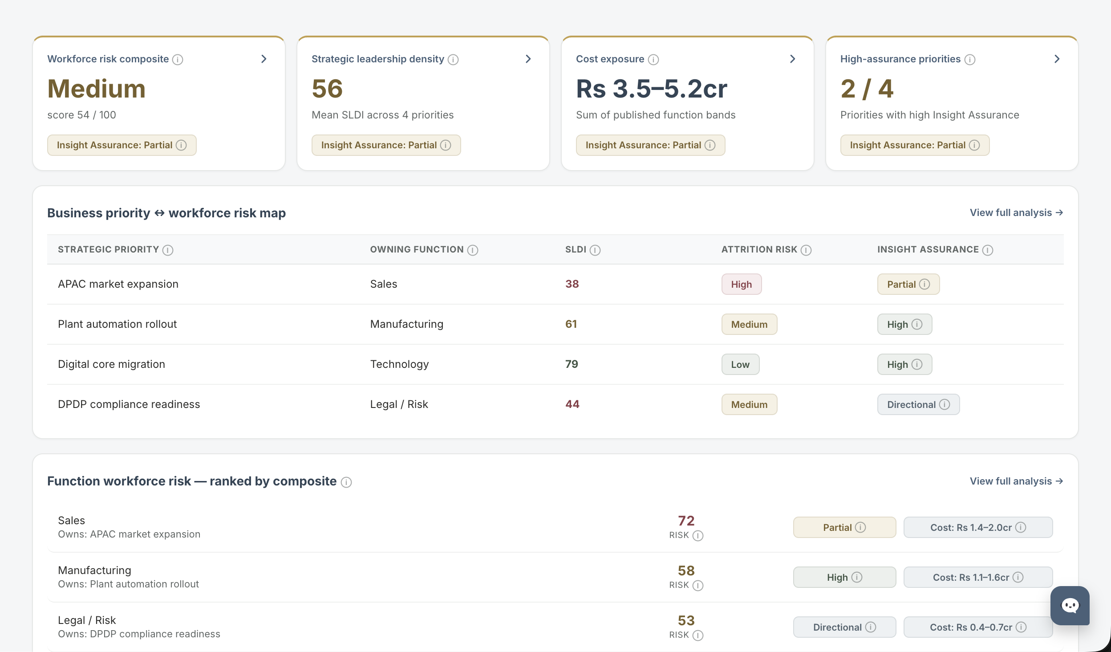1111x652 pixels.
Task: Click SLDI value 38
Action: click(x=572, y=284)
